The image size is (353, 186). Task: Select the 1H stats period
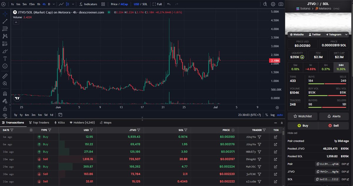click(311, 67)
